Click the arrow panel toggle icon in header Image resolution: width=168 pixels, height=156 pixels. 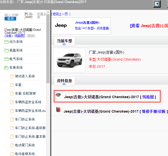point(157,4)
